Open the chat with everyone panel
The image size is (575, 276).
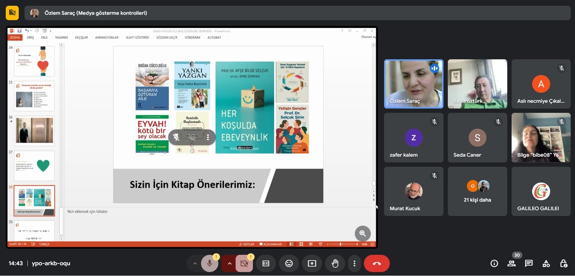tap(529, 263)
